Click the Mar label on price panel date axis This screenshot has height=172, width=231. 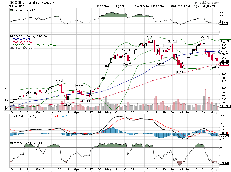coord(38,112)
